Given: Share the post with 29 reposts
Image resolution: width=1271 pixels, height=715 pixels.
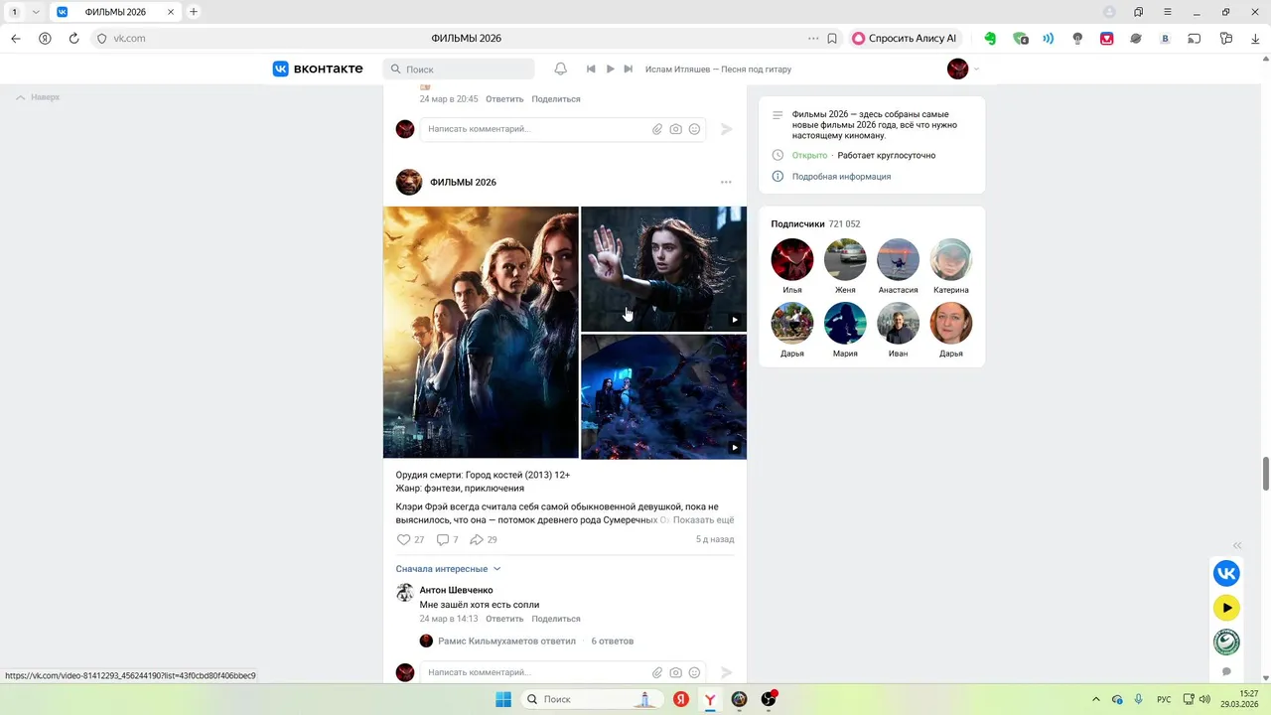Looking at the screenshot, I should pos(483,539).
